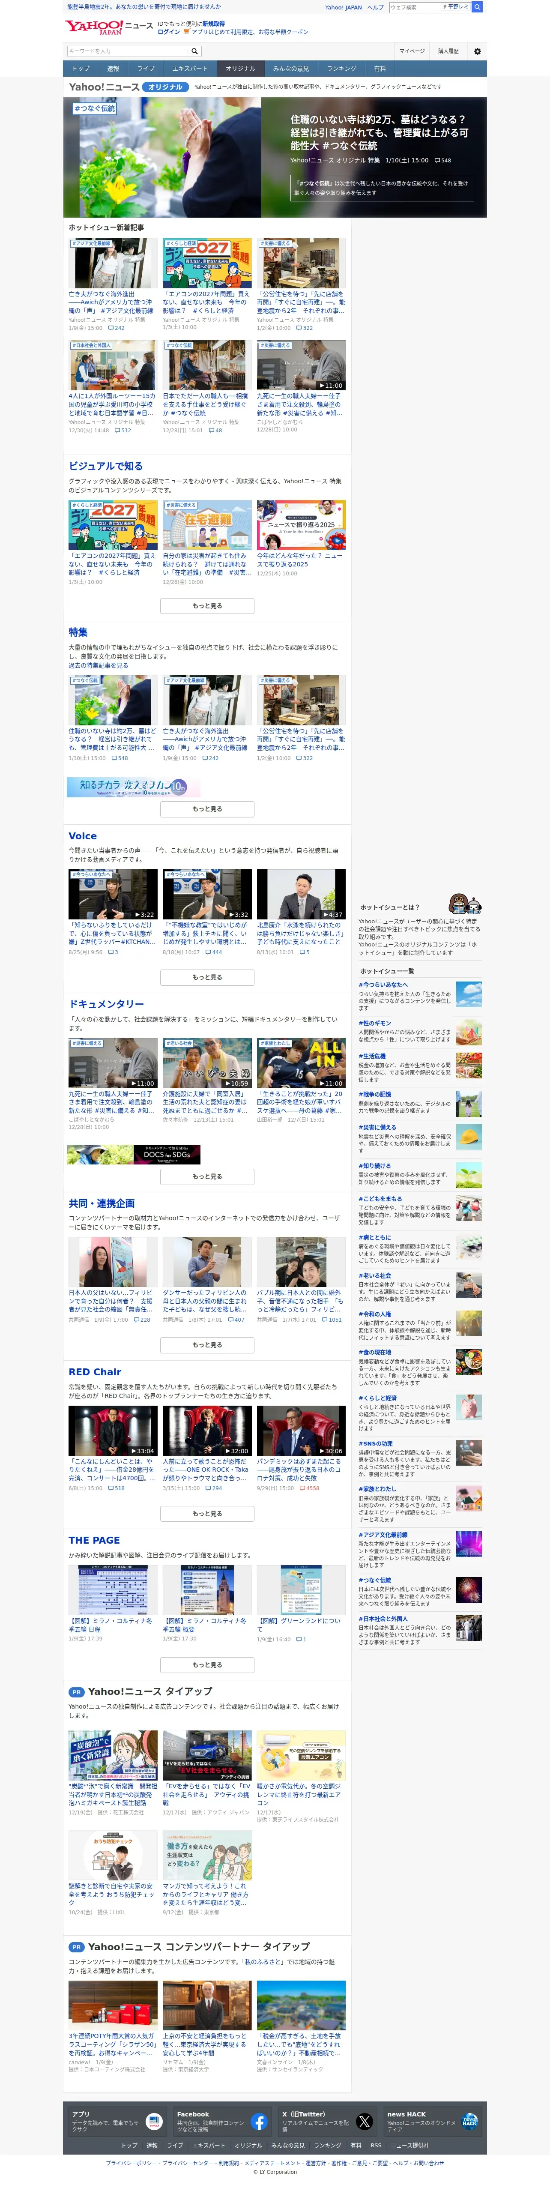Click the #つなぐ伝統 tag on the hero image
Image resolution: width=550 pixels, height=2185 pixels.
[94, 108]
